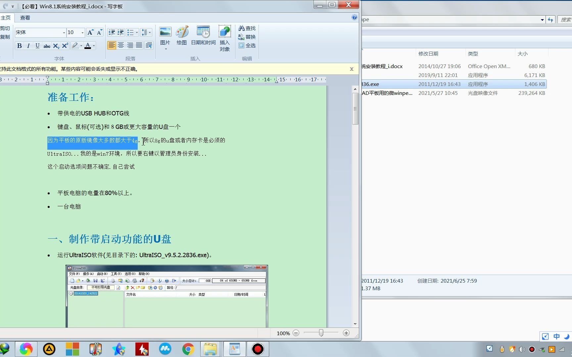The width and height of the screenshot is (572, 357).
Task: Toggle italic formatting
Action: pos(28,46)
